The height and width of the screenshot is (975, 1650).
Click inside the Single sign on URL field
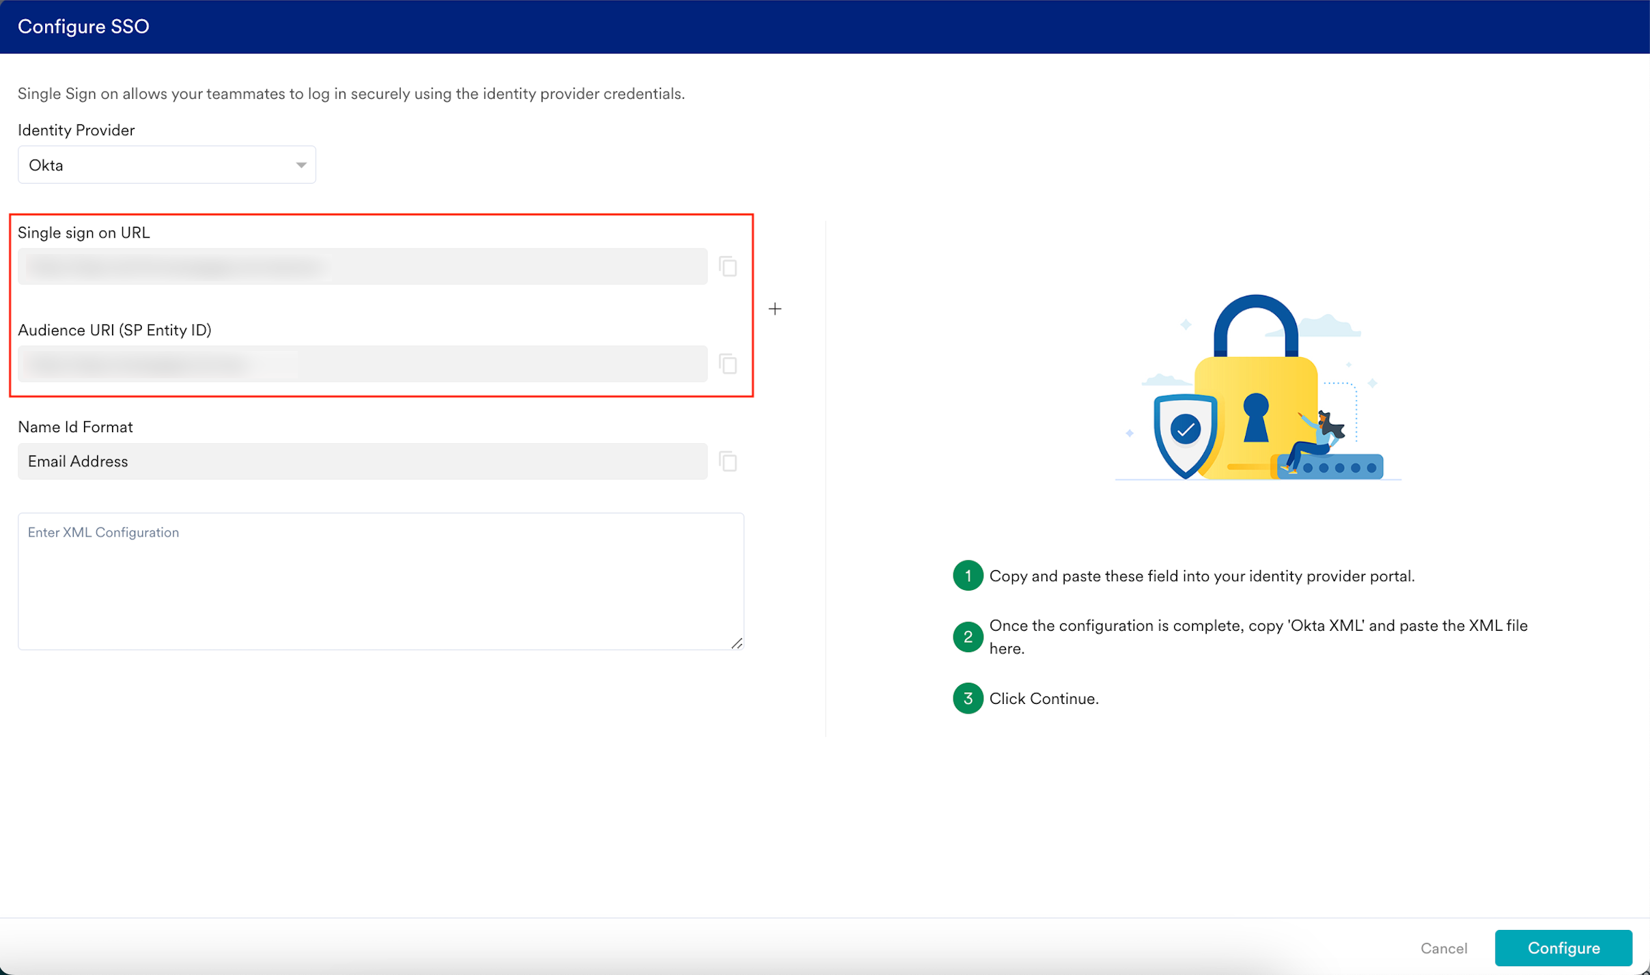[x=362, y=266]
